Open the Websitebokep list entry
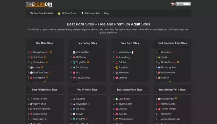The height and width of the screenshot is (124, 217). [126, 119]
